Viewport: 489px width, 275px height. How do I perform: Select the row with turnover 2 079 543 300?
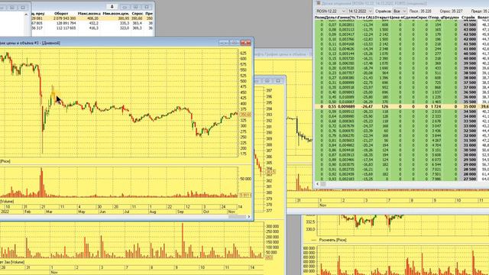pyautogui.click(x=92, y=18)
